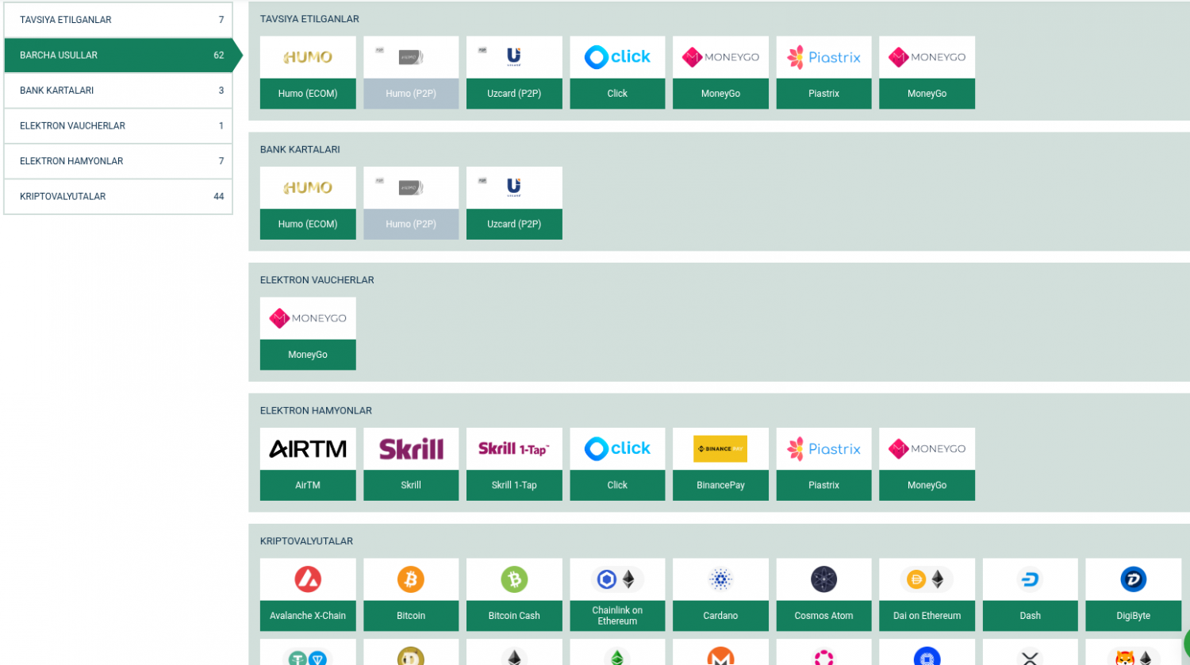
Task: Switch to Bank Kartalari category
Action: click(118, 90)
